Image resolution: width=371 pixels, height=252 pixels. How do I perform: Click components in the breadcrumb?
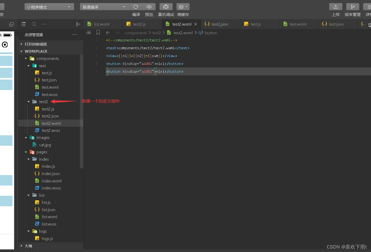[136, 33]
